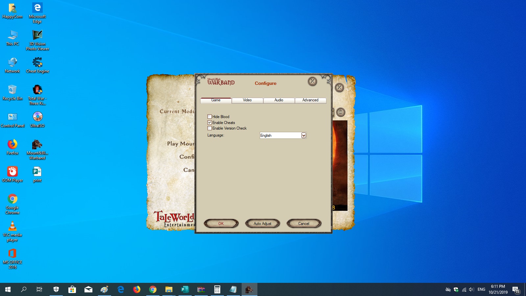
Task: Toggle the Hide Blood checkbox
Action: (209, 117)
